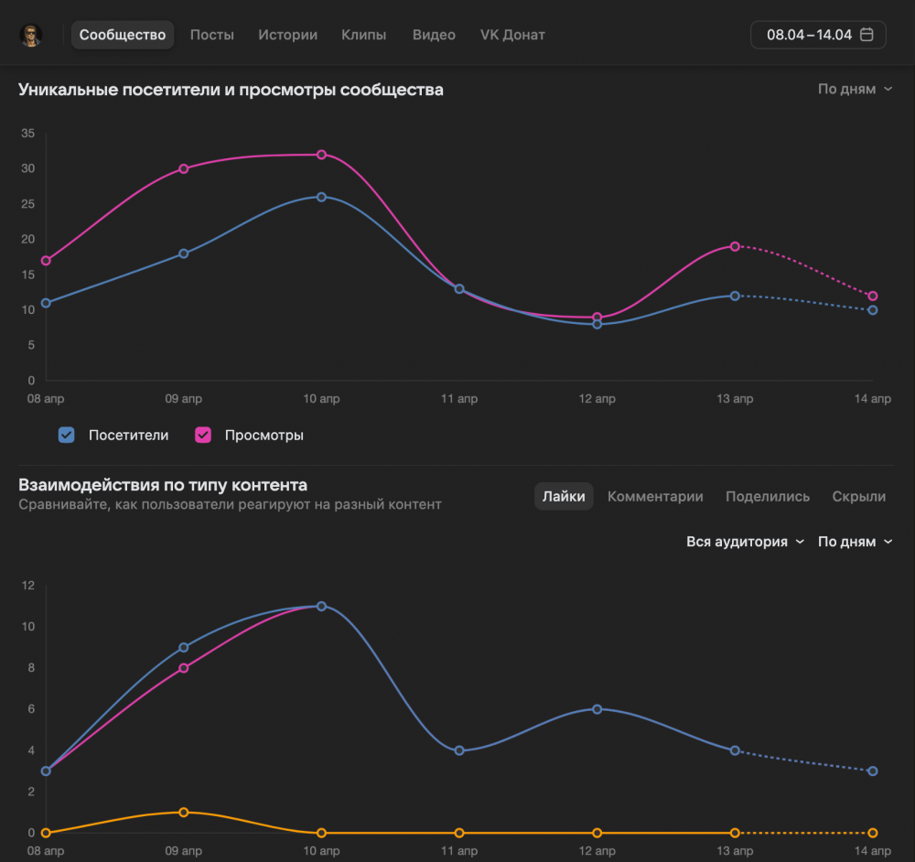915x862 pixels.
Task: Click the pink likes point on 09 апр
Action: coord(184,668)
